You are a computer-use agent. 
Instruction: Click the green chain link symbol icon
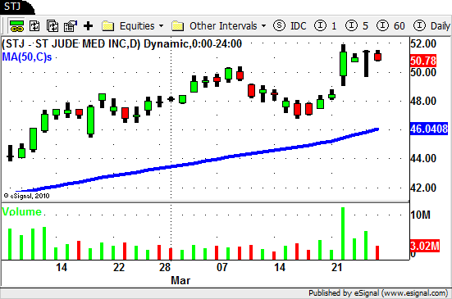pyautogui.click(x=16, y=26)
